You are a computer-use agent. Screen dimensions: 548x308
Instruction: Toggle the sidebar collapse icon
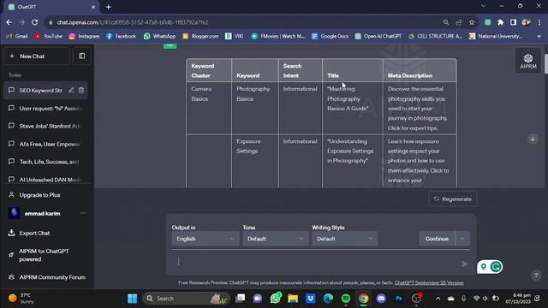pyautogui.click(x=82, y=56)
